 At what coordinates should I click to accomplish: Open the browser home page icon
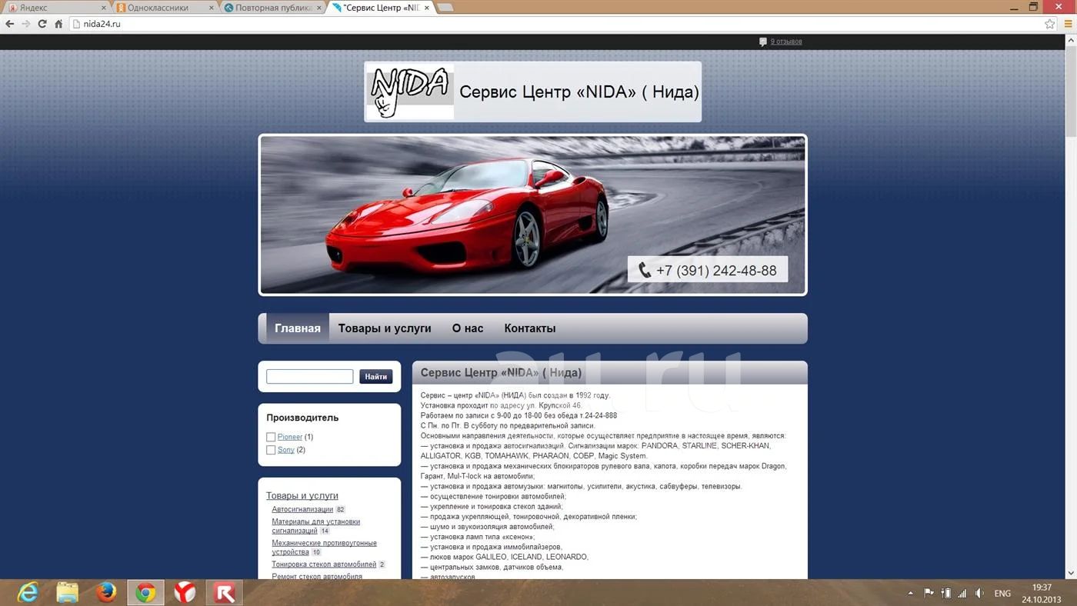(x=58, y=24)
